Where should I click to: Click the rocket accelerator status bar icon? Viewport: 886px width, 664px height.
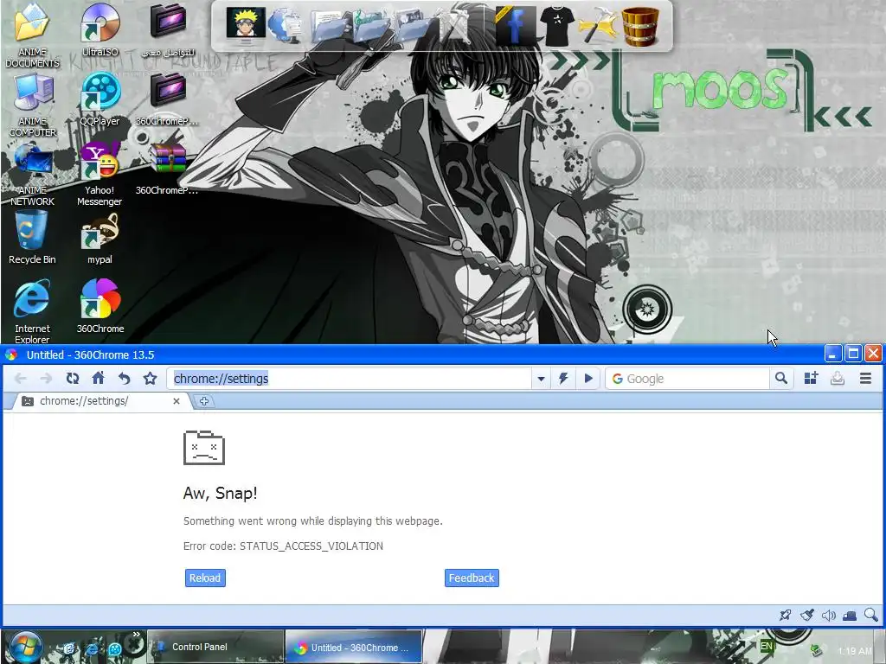[785, 615]
